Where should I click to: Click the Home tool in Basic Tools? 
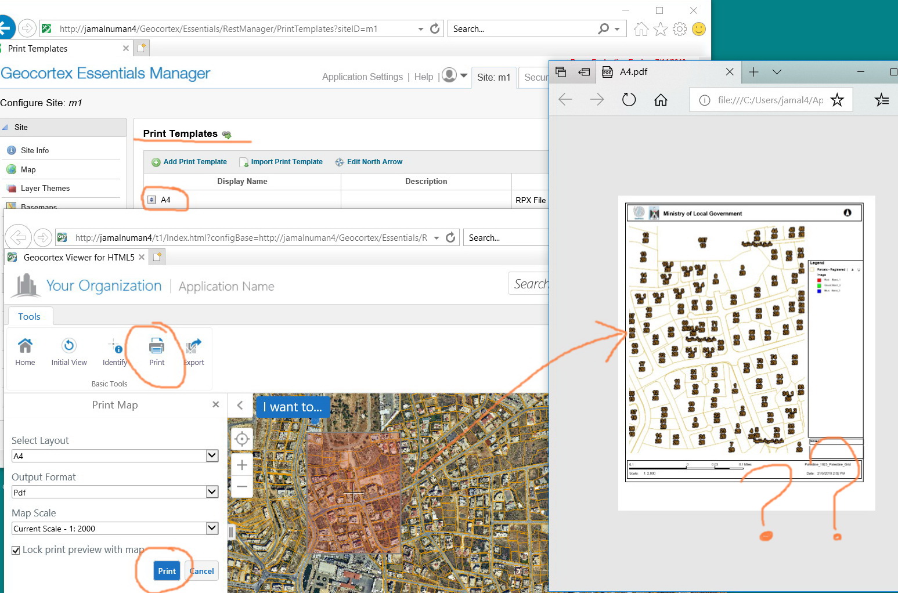tap(25, 352)
